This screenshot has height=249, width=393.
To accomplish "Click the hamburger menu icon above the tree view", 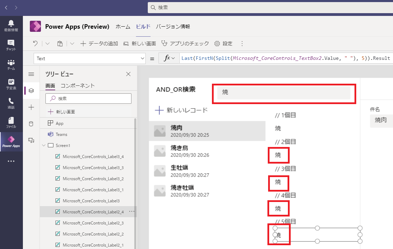I will (x=31, y=74).
